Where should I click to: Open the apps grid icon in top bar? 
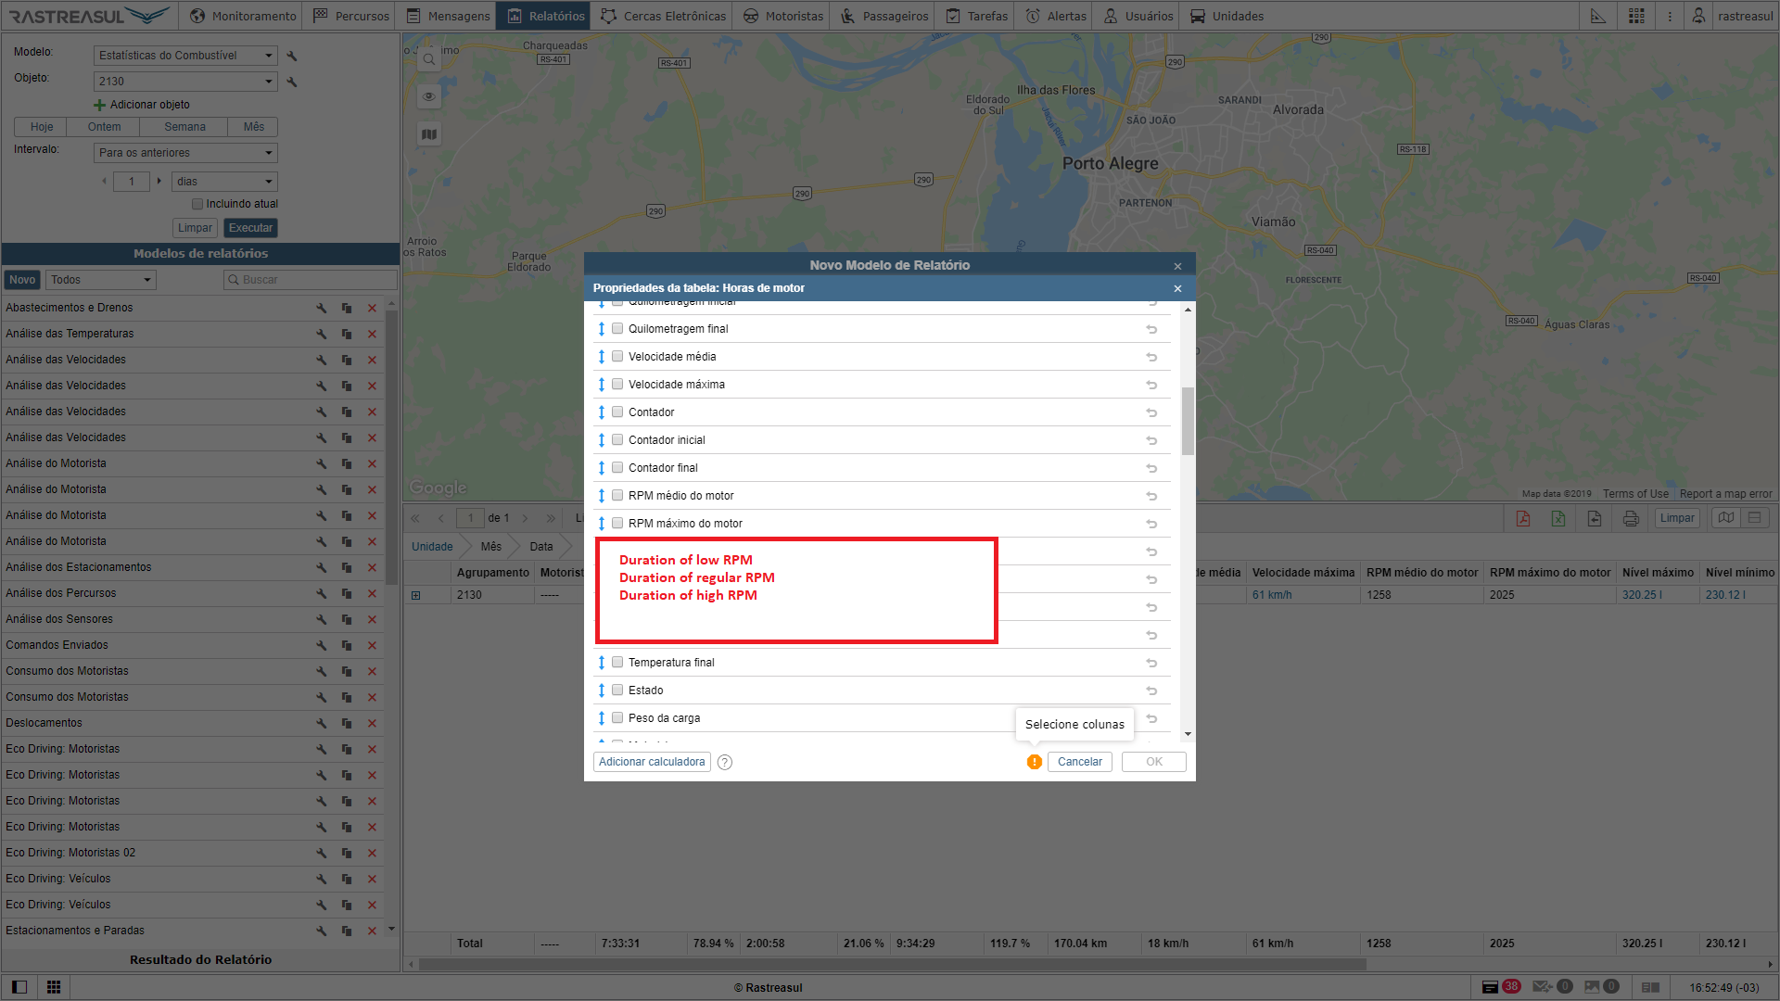[x=1636, y=16]
